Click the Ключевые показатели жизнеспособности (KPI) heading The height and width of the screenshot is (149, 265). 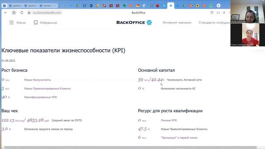pos(63,50)
